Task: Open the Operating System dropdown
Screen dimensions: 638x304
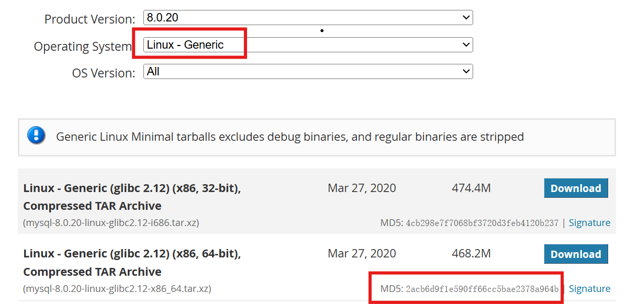Action: tap(308, 45)
